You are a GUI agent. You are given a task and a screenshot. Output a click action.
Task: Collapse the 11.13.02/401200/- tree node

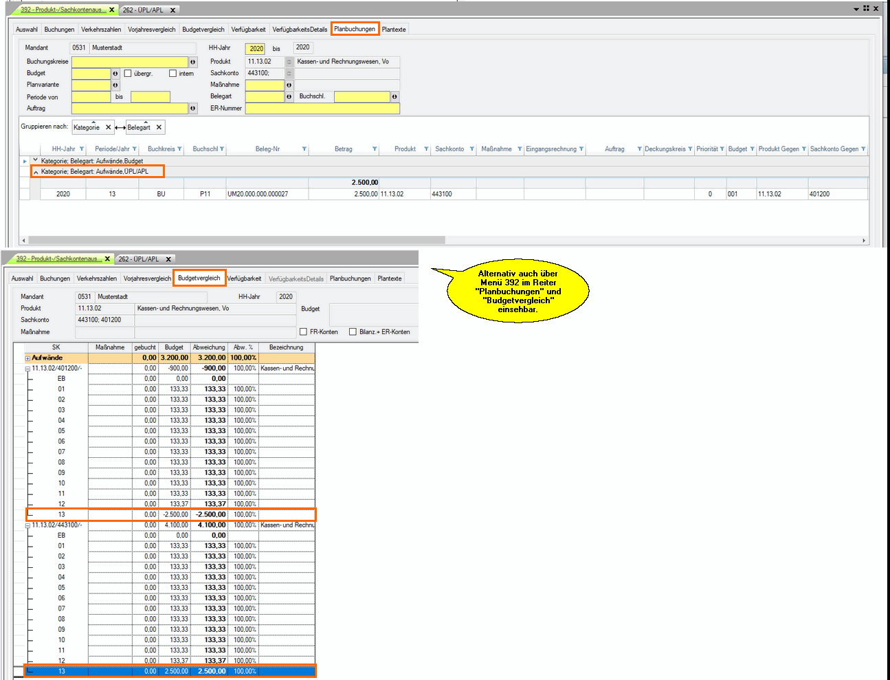click(27, 369)
